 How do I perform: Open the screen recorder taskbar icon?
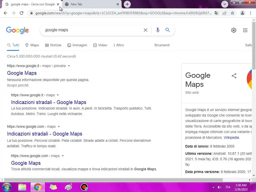point(84,187)
